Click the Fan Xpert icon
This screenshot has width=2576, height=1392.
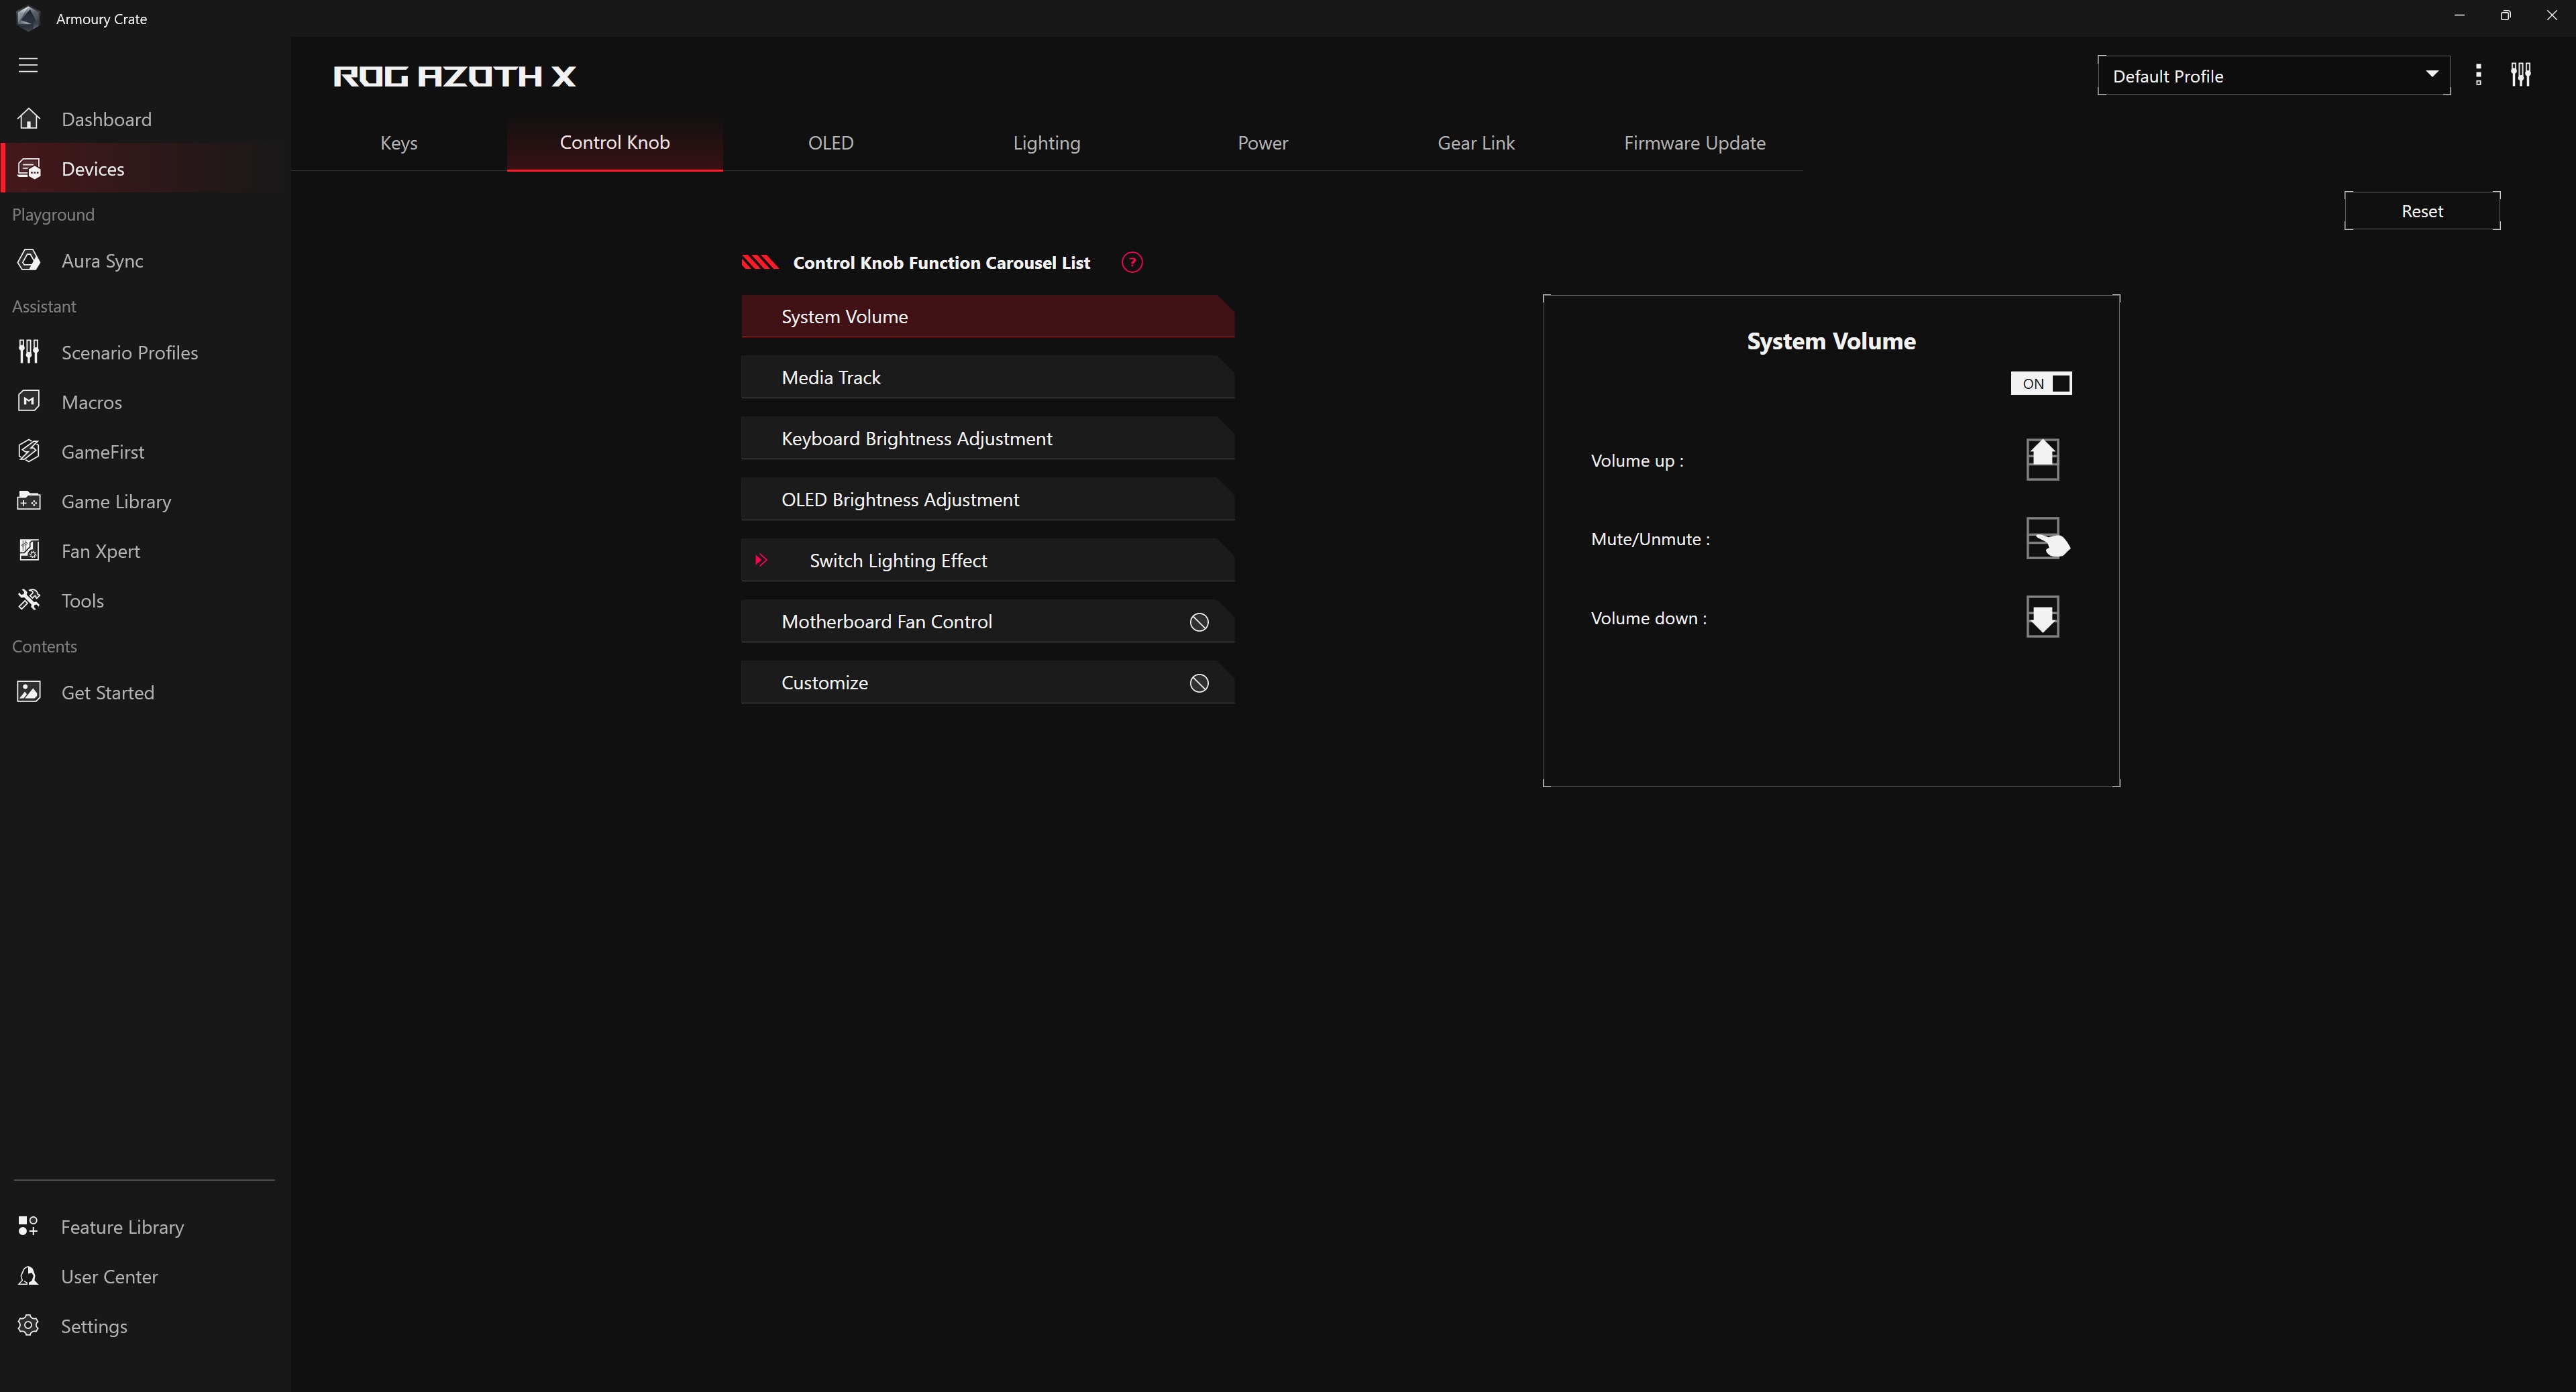(x=28, y=550)
